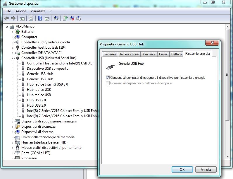Open the Azione menu

click(x=21, y=11)
